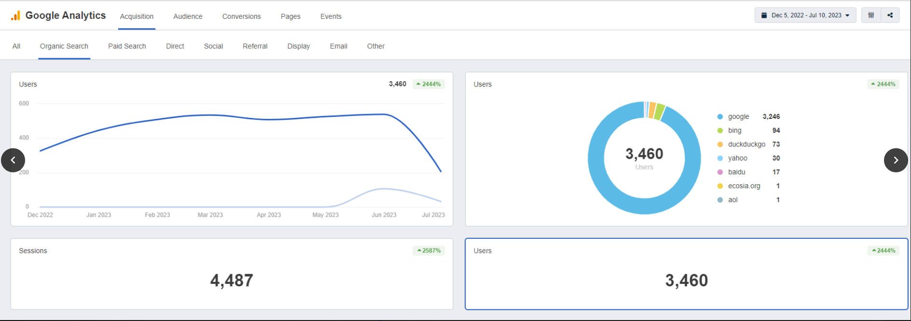Image resolution: width=911 pixels, height=321 pixels.
Task: Click the bing value 94
Action: coord(776,130)
